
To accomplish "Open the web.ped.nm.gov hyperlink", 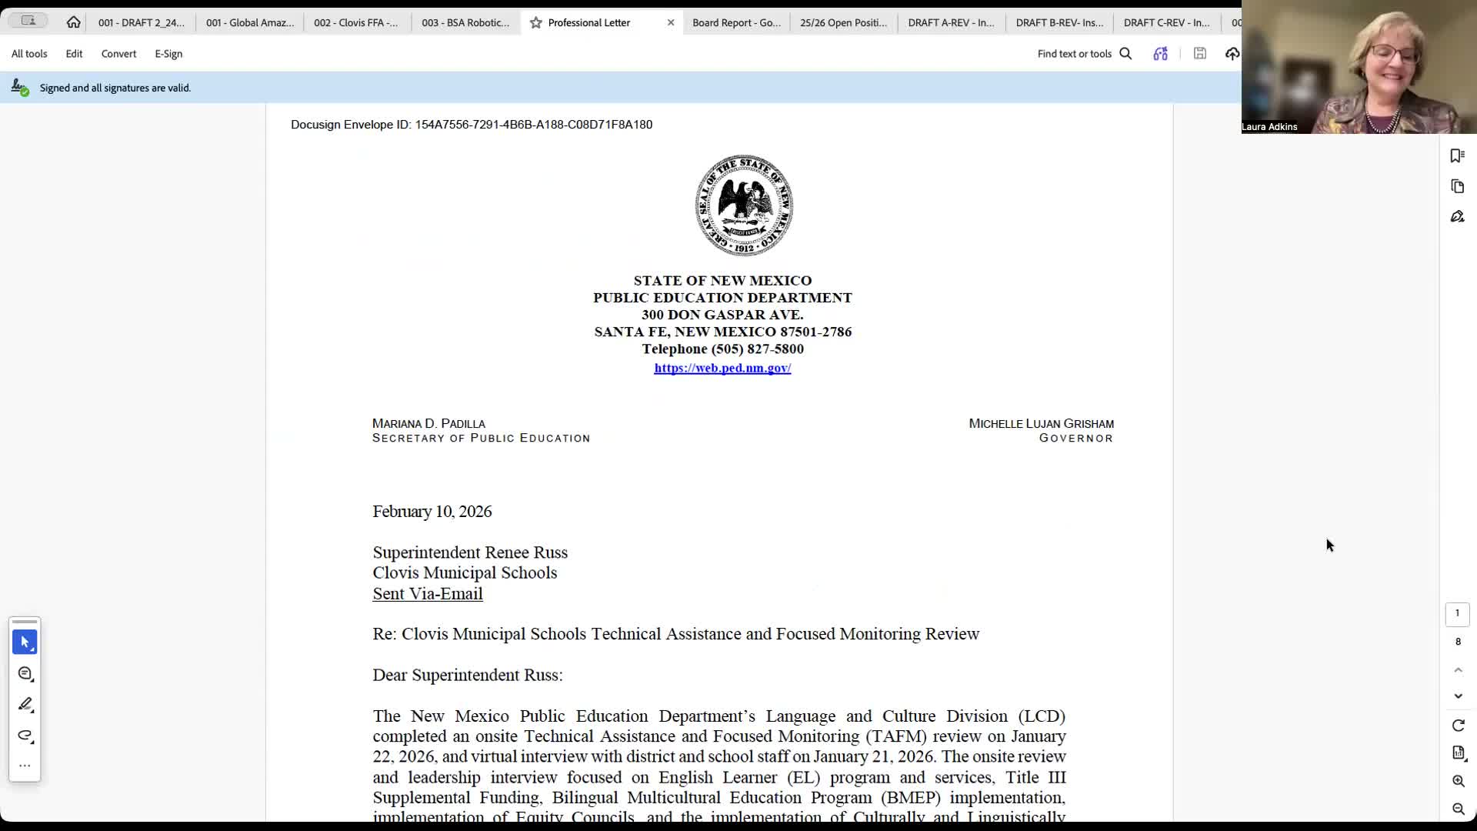I will tap(722, 368).
